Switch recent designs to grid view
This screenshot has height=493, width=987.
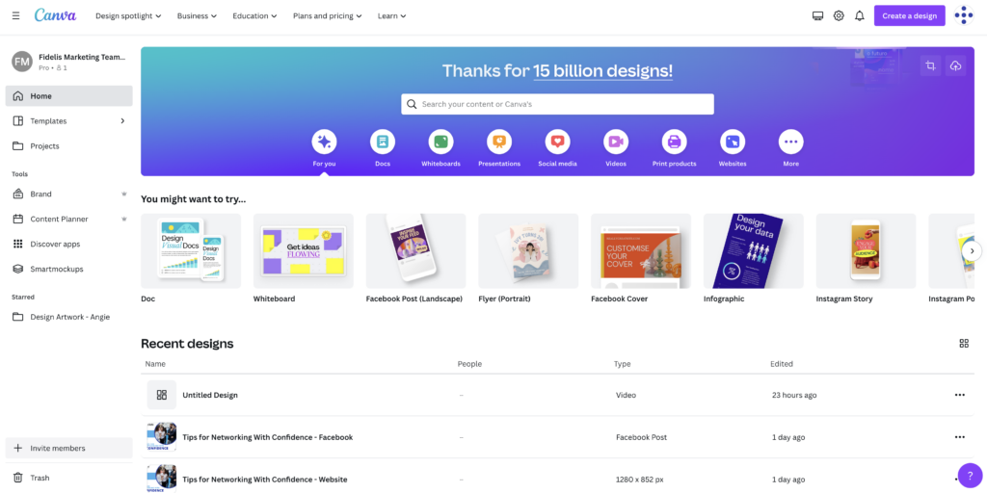click(964, 344)
